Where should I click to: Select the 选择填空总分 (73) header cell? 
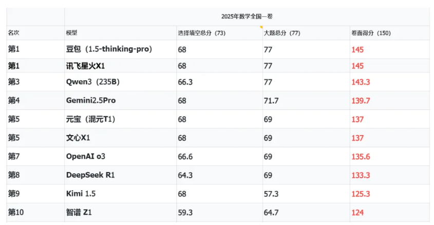(x=219, y=33)
